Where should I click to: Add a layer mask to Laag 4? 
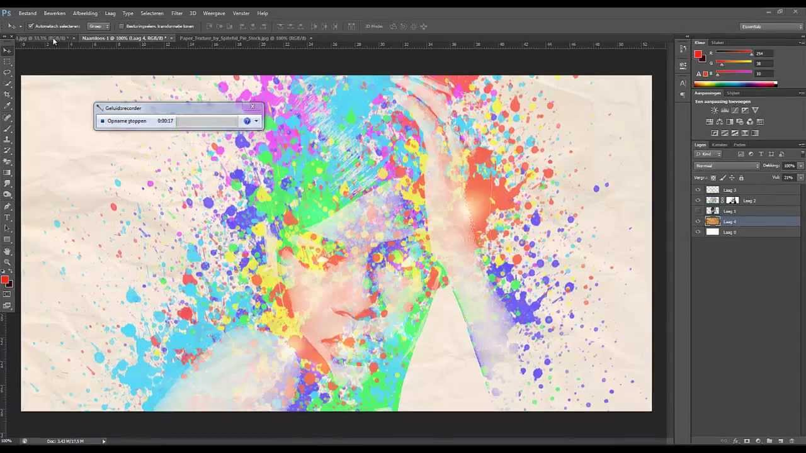[x=747, y=440]
